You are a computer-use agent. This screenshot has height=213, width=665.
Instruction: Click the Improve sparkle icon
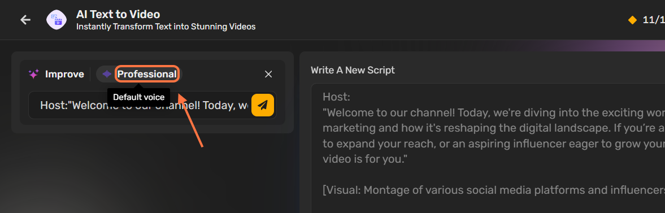[33, 74]
